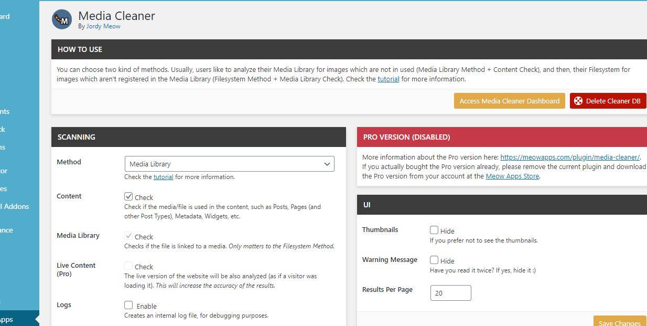647x326 pixels.
Task: Click the PRO VERSION (DISABLED) header
Action: tap(502, 137)
